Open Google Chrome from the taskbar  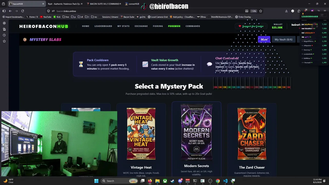click(218, 181)
